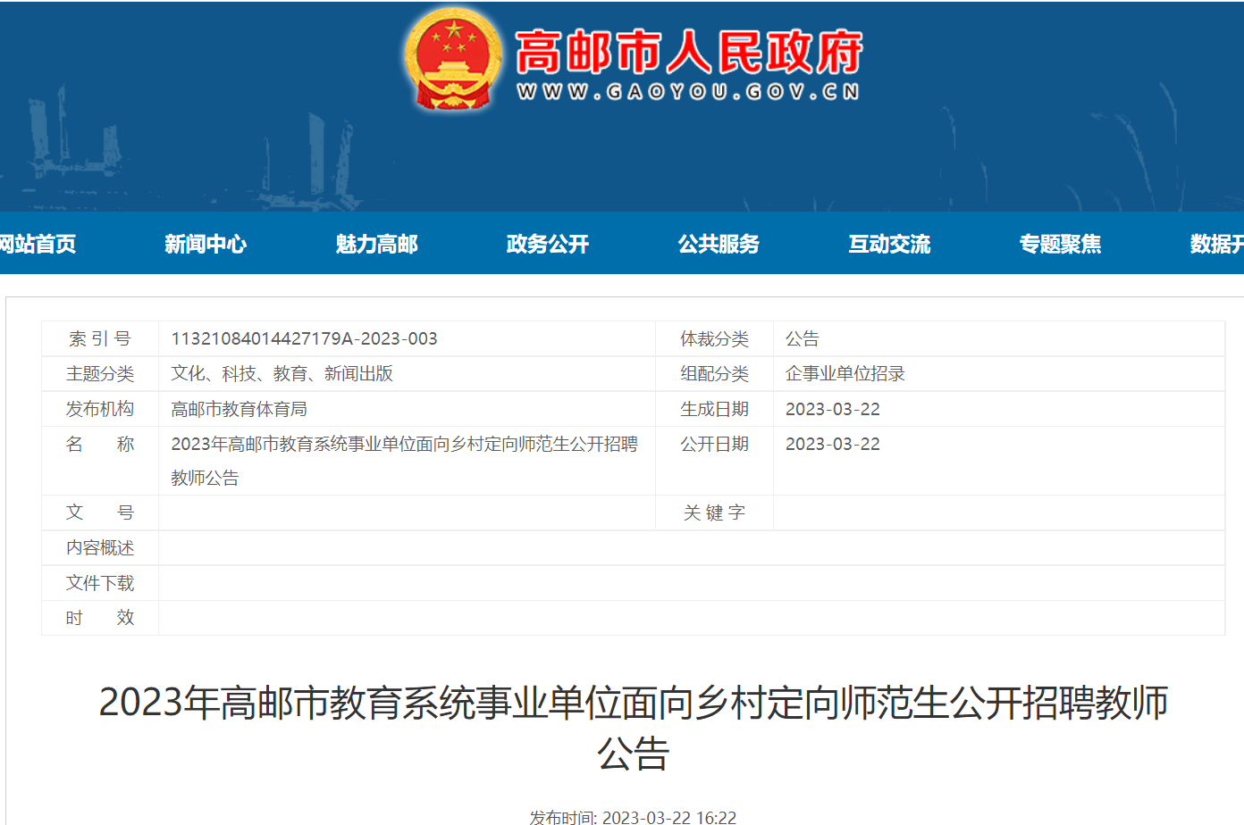Viewport: 1244px width, 825px height.
Task: Open the 公共服务 menu item
Action: coord(719,244)
